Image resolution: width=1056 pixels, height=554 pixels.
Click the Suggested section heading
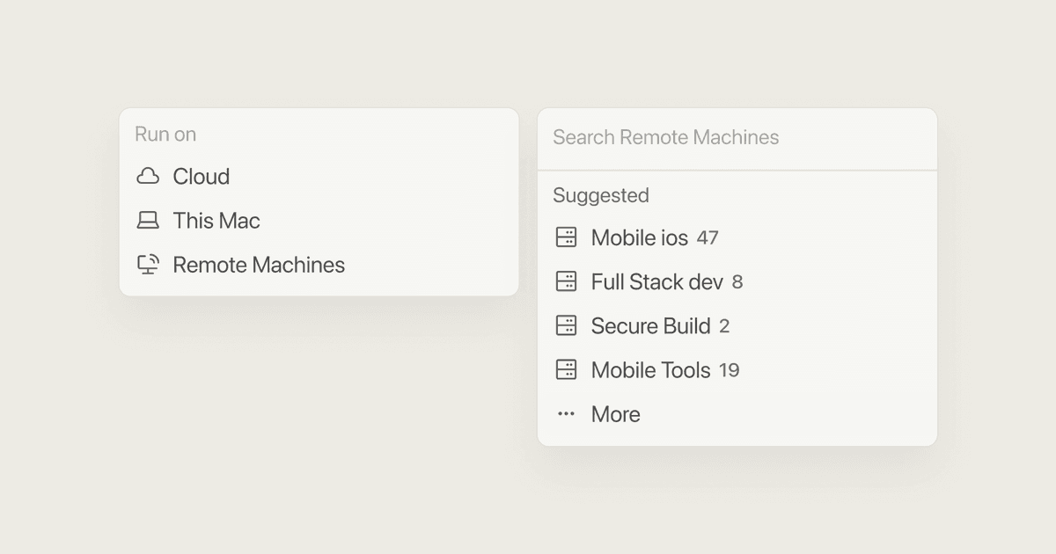601,195
